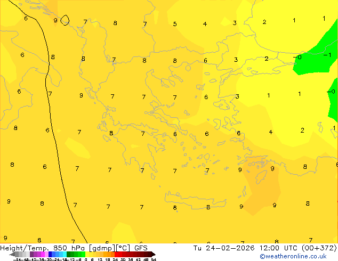Click the "[gdmp]" unit label
Screen dimensions: 338x261
(101, 248)
